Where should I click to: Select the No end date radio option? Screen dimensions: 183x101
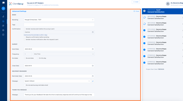[25, 58]
